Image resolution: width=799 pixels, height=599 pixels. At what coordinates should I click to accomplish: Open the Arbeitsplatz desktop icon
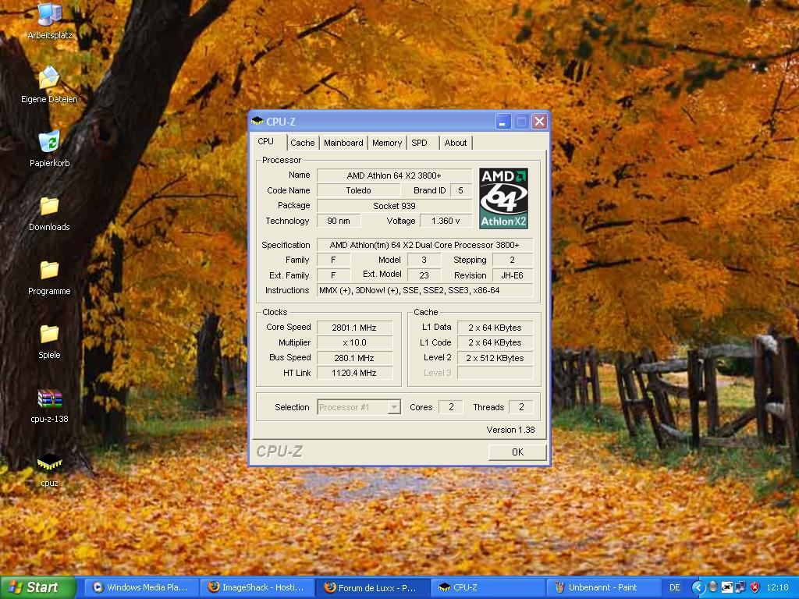pyautogui.click(x=49, y=20)
